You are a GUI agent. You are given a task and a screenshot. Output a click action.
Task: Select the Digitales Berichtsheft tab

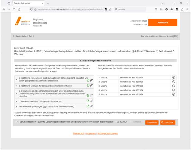click(x=29, y=3)
